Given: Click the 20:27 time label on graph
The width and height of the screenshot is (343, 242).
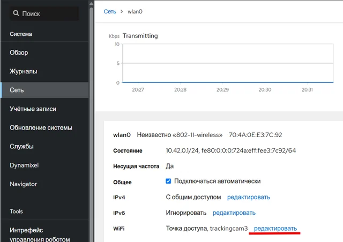Looking at the screenshot, I should click(138, 89).
